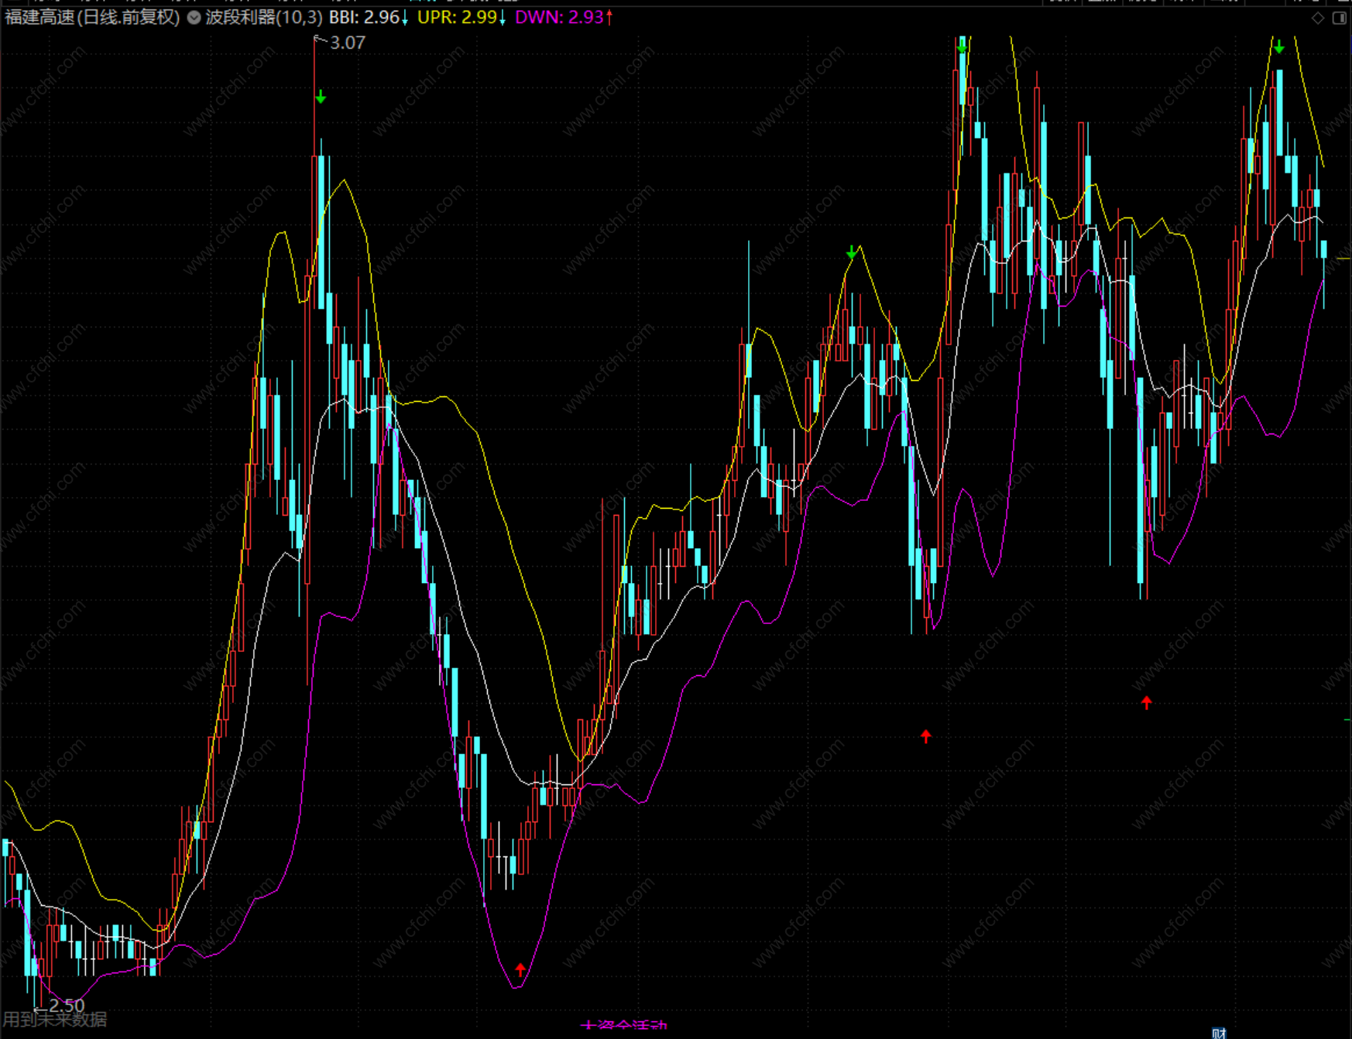Click the 财 marker at chart bottom
The width and height of the screenshot is (1352, 1039).
point(1219,1033)
